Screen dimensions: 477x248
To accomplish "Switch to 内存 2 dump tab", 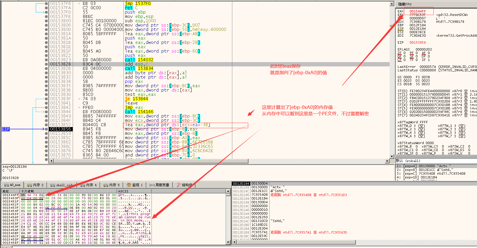I will 35,185.
